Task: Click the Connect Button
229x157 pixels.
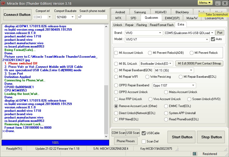Action: tap(17, 15)
